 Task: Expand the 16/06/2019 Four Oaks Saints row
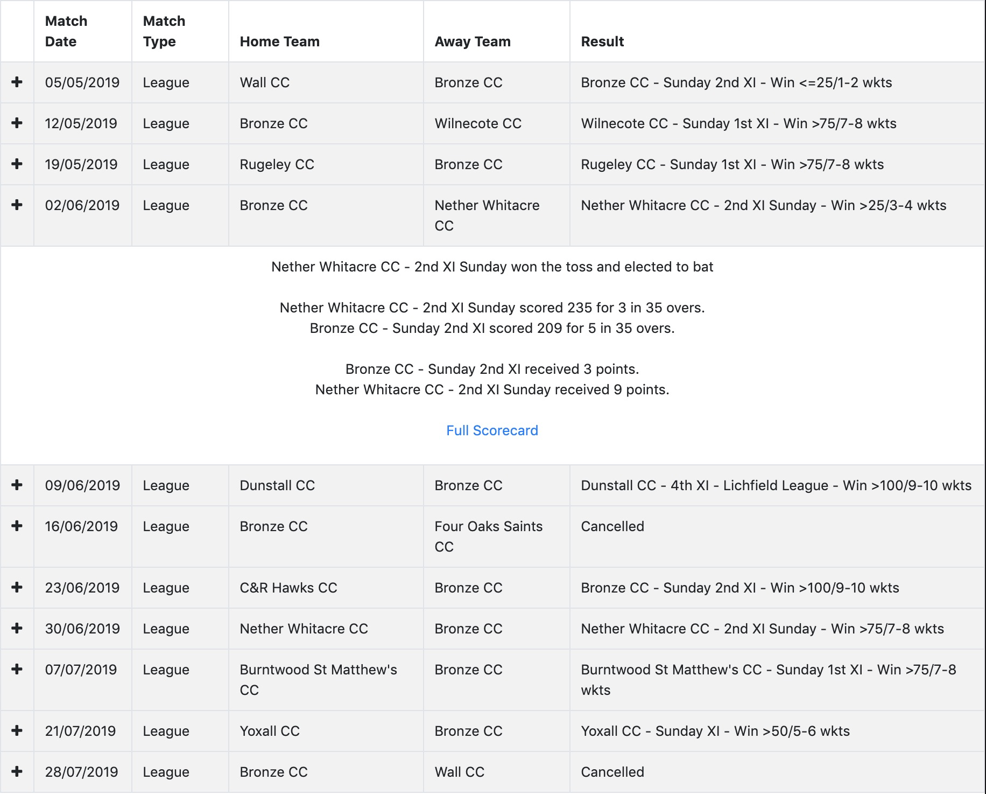pos(17,526)
